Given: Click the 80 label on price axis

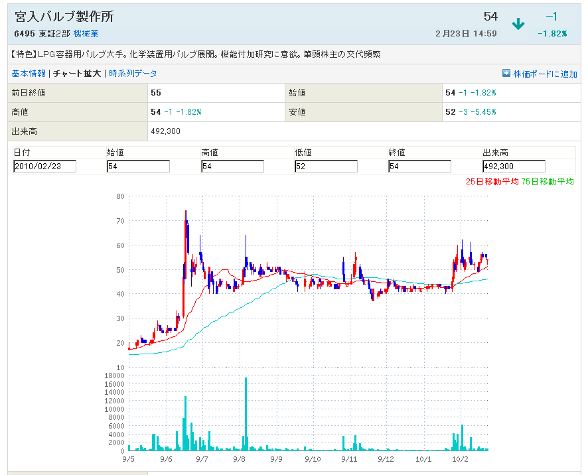Looking at the screenshot, I should click(120, 196).
